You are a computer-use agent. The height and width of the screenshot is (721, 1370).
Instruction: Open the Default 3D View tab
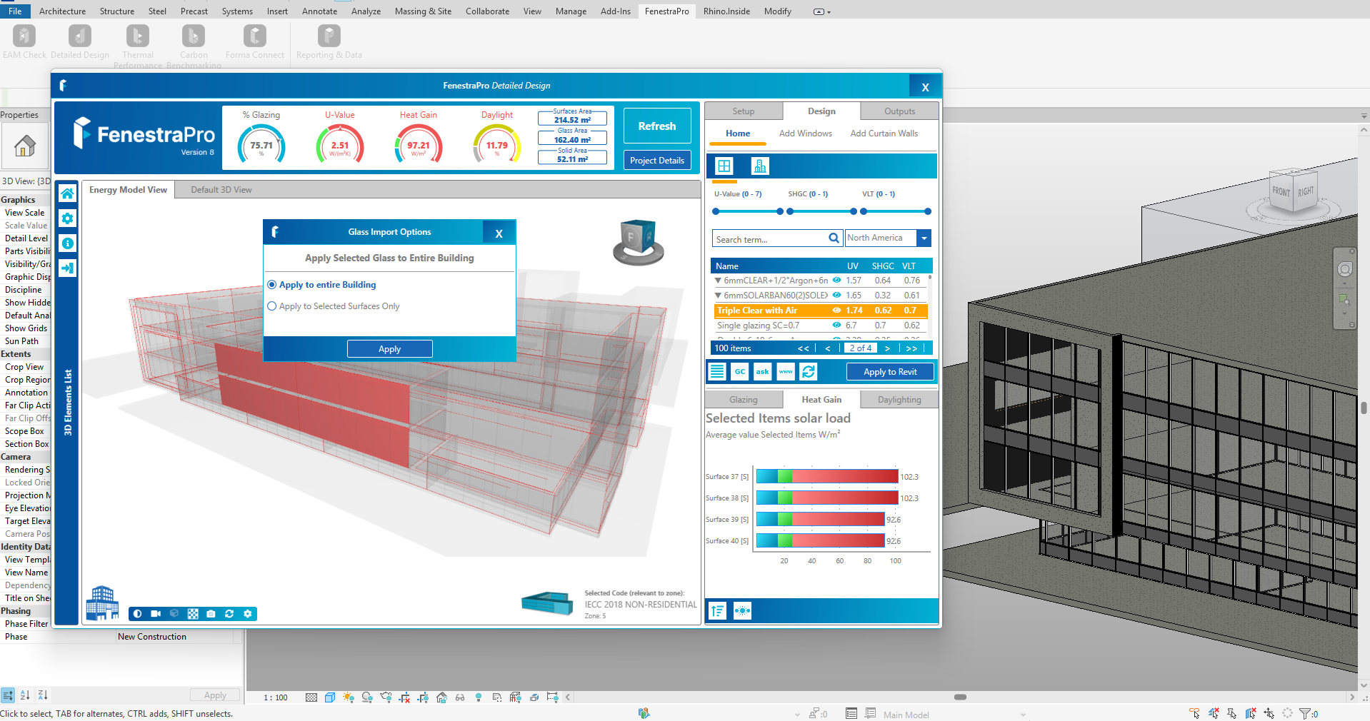tap(221, 190)
